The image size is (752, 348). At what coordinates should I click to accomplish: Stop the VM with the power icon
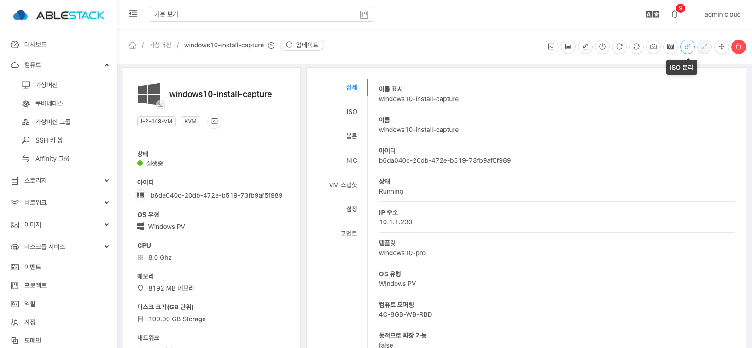(x=602, y=46)
